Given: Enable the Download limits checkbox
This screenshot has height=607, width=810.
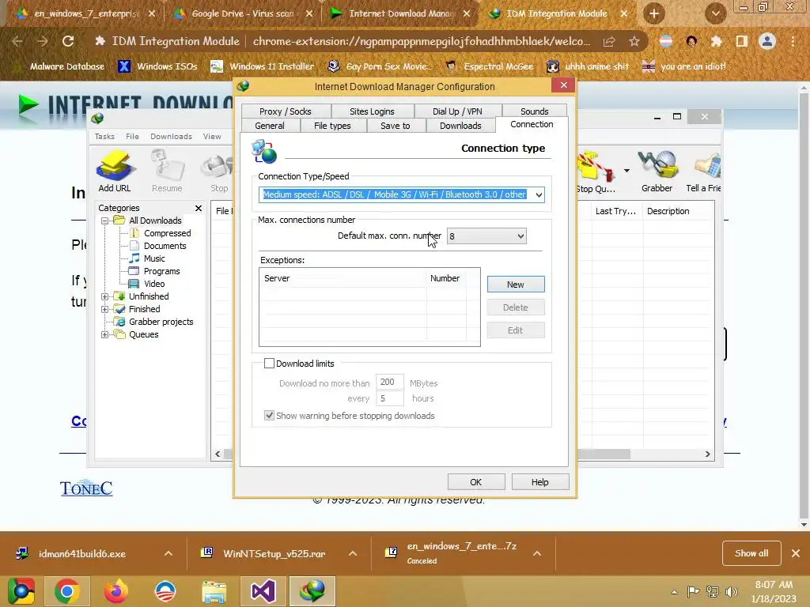Looking at the screenshot, I should coord(269,364).
